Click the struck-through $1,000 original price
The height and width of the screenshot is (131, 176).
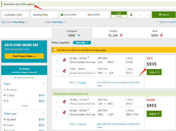pos(151,100)
